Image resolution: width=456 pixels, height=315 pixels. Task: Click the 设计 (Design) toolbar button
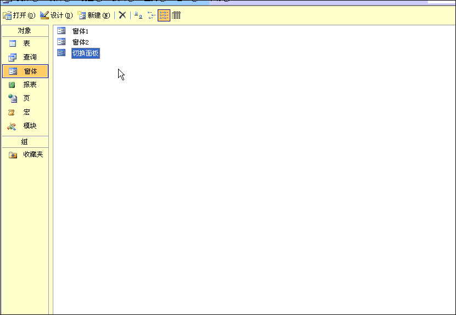[57, 15]
